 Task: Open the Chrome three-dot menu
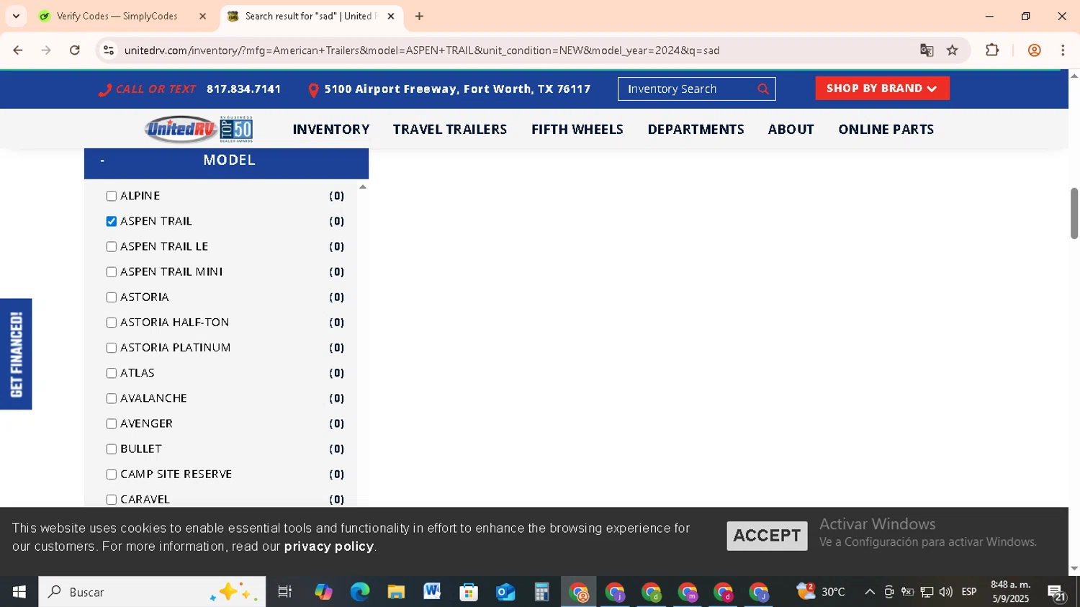click(x=1063, y=50)
